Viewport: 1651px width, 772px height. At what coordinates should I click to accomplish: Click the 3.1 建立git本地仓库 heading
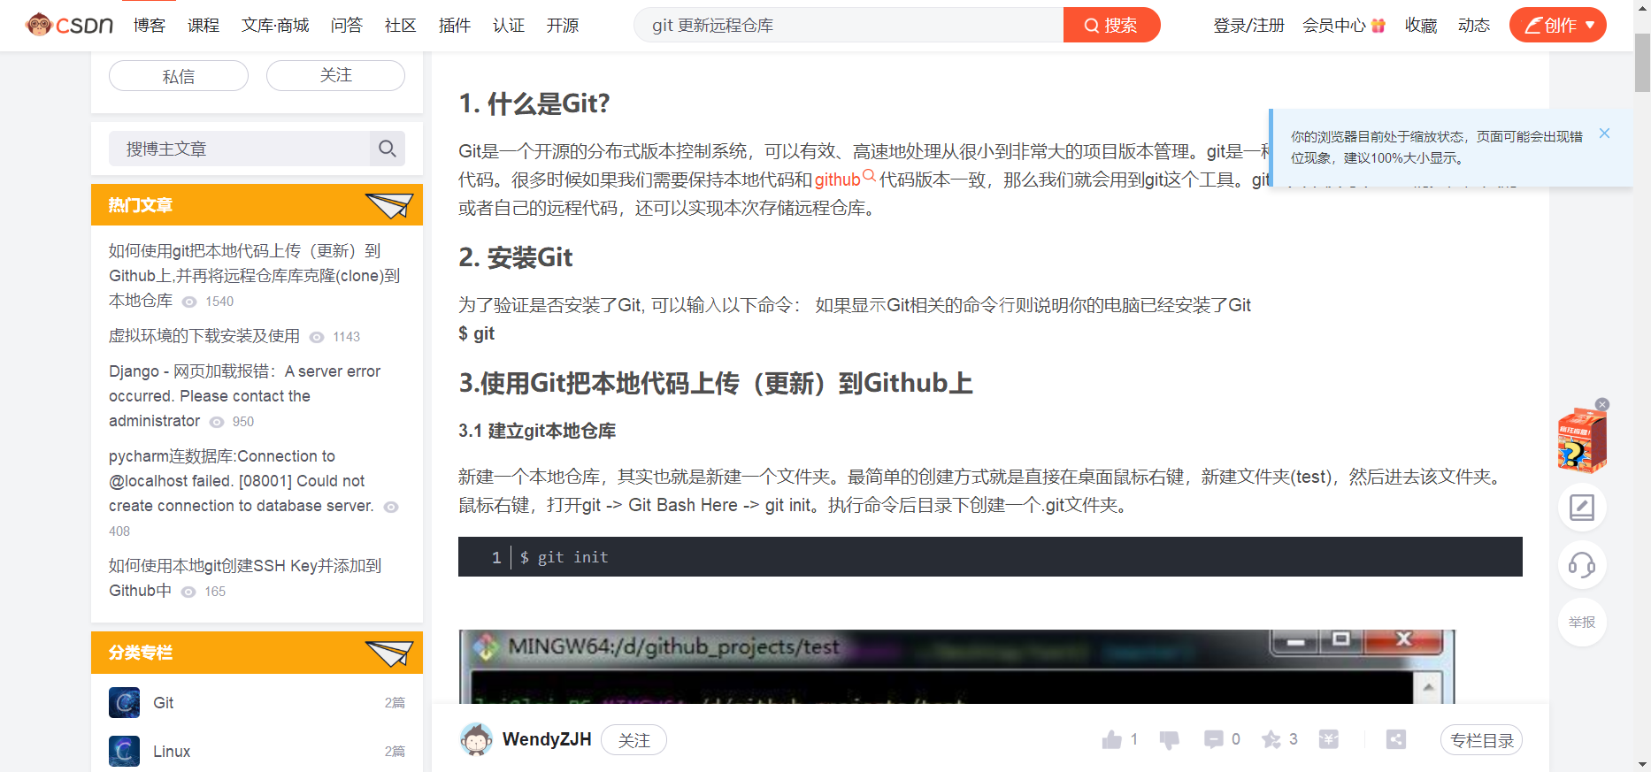[x=537, y=431]
